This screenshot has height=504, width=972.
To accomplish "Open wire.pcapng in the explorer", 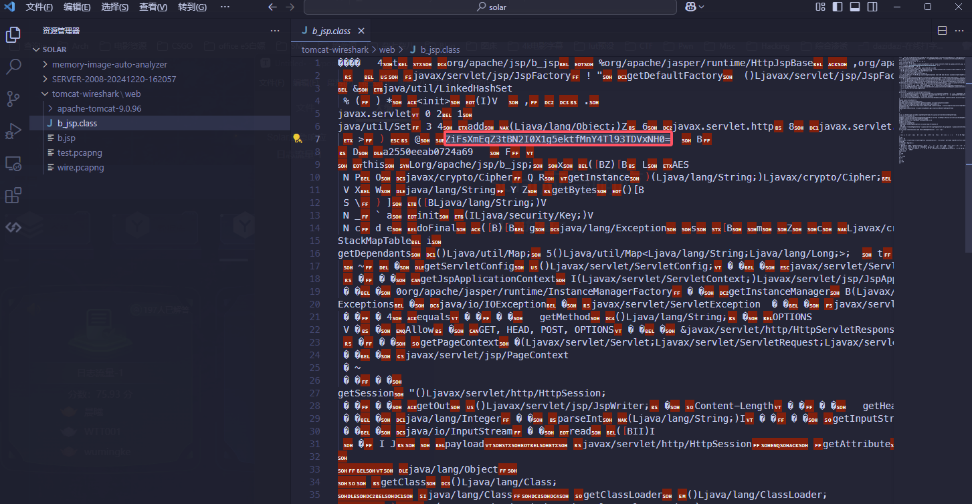I will pyautogui.click(x=80, y=167).
